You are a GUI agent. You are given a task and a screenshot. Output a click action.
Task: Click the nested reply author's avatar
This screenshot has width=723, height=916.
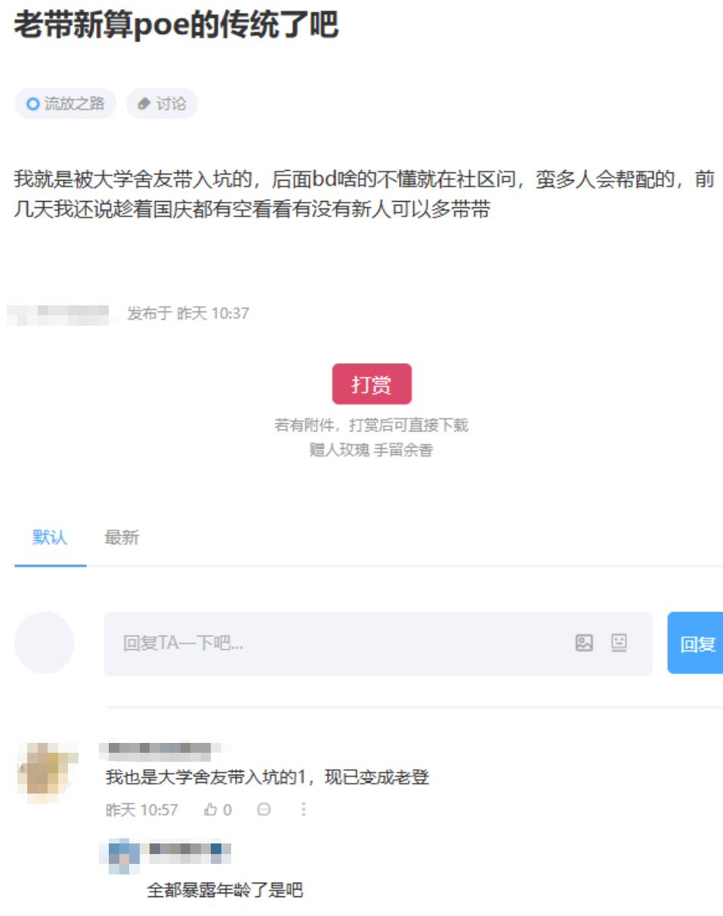point(120,855)
